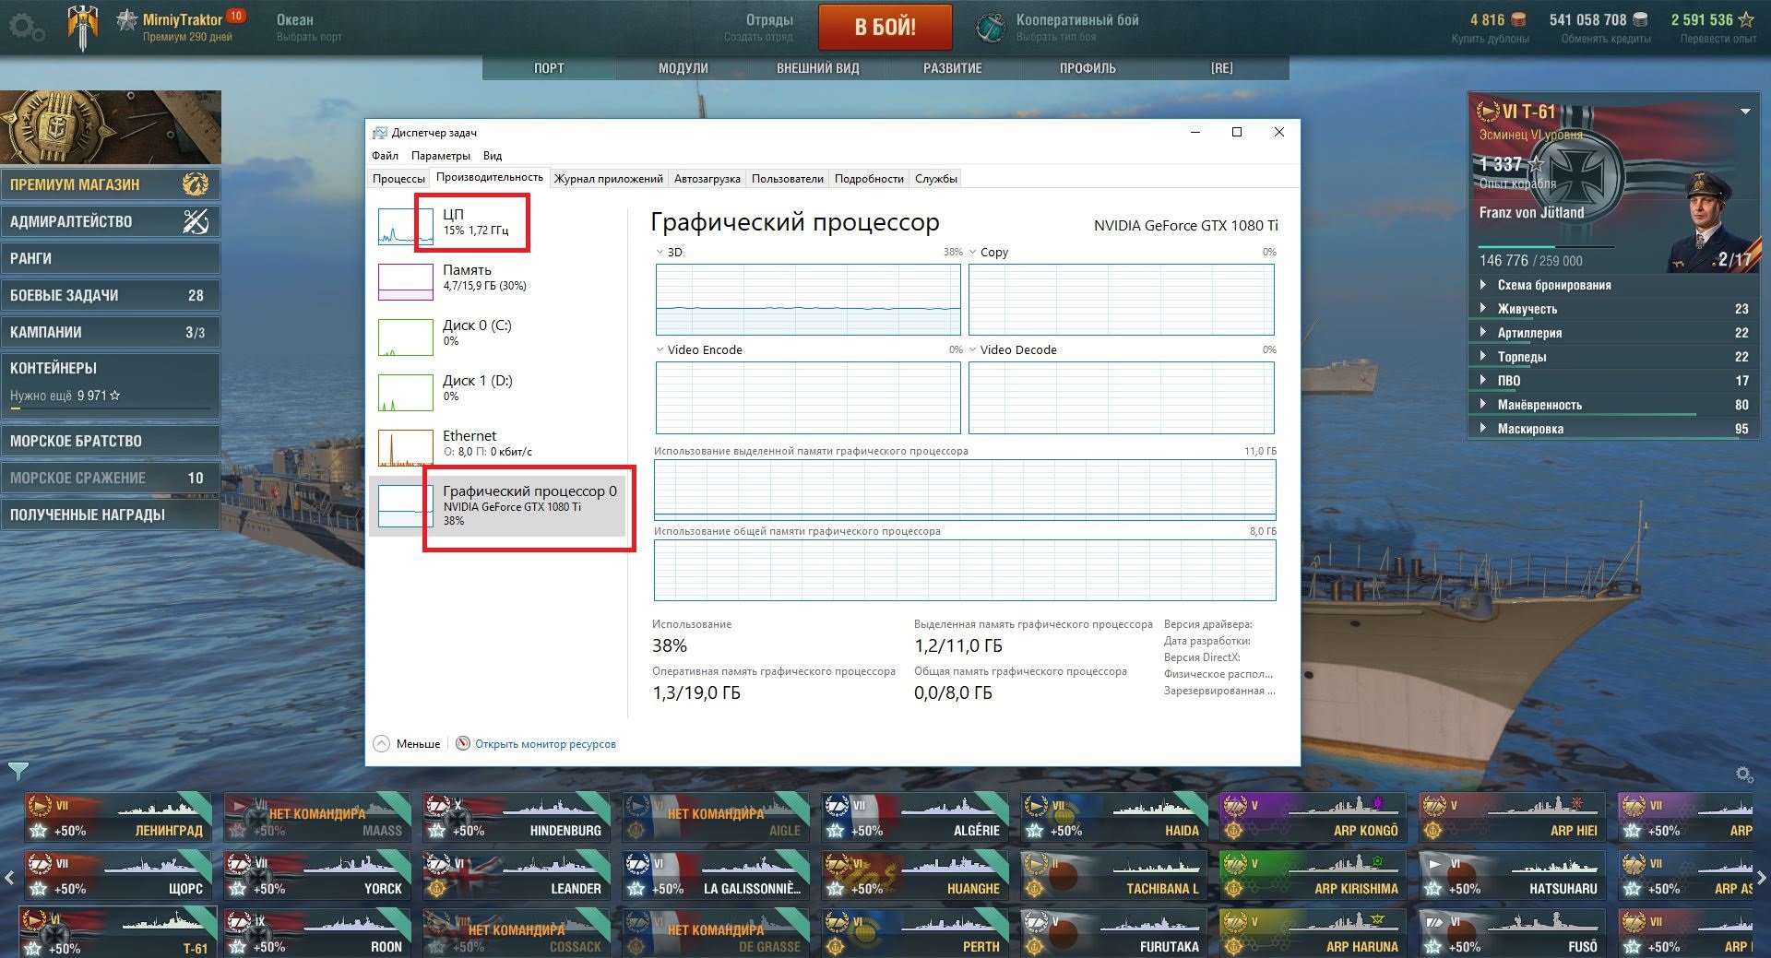The width and height of the screenshot is (1771, 958).
Task: Switch to the Пользователи tab
Action: (x=787, y=179)
